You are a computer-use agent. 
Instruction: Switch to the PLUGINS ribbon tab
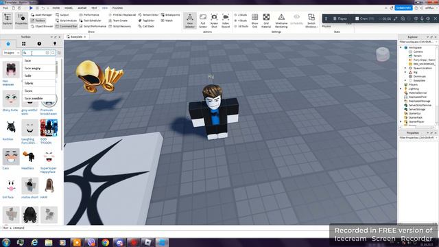[x=117, y=8]
